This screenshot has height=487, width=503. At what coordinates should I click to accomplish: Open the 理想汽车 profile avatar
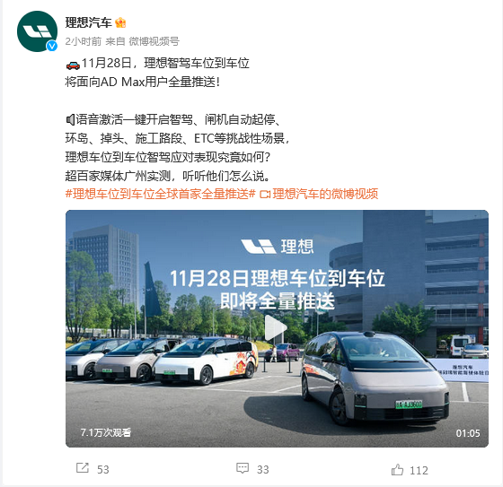click(x=37, y=31)
